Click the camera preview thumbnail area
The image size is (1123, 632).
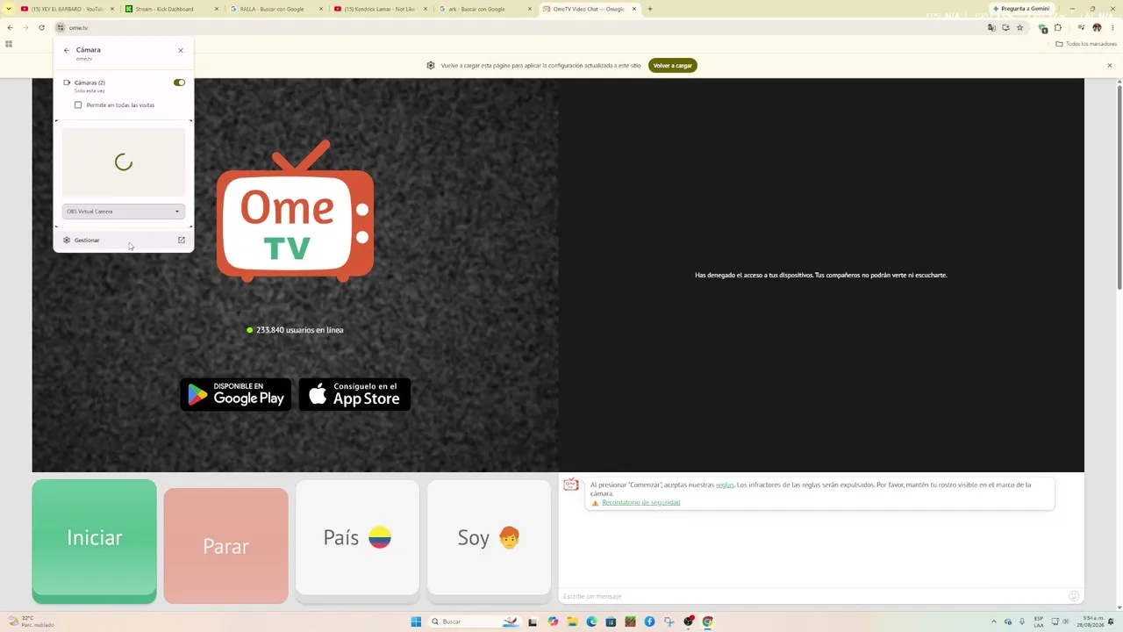click(x=123, y=162)
